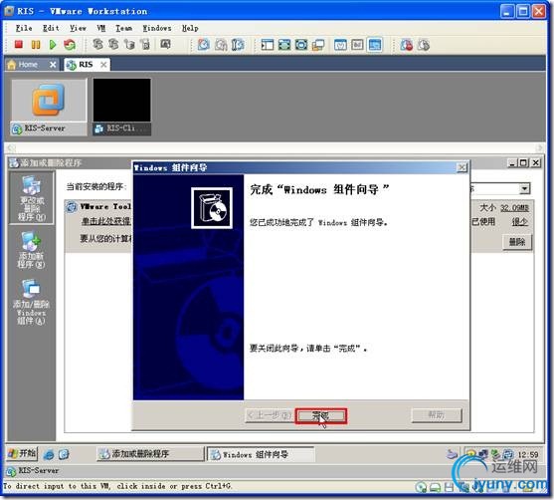Click the 完成 finish button in wizard

click(321, 415)
